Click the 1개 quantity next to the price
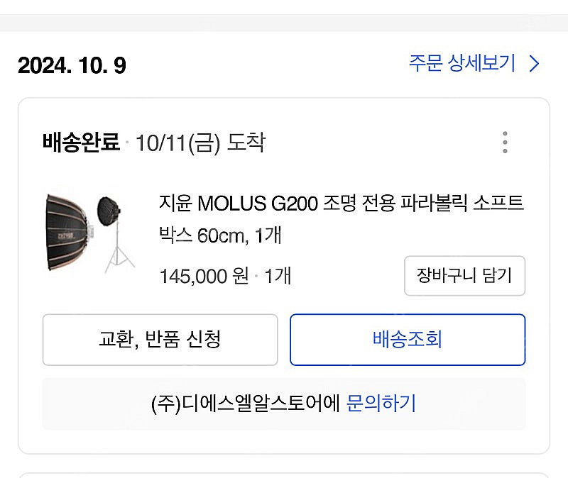This screenshot has width=568, height=478. [278, 276]
